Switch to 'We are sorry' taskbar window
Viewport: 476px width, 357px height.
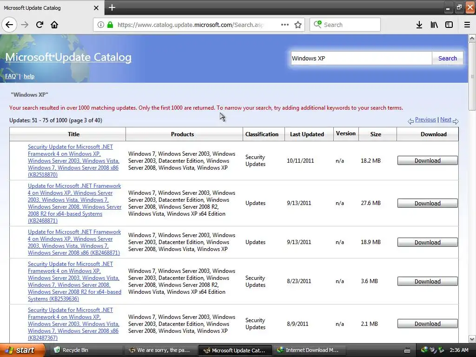tap(160, 350)
